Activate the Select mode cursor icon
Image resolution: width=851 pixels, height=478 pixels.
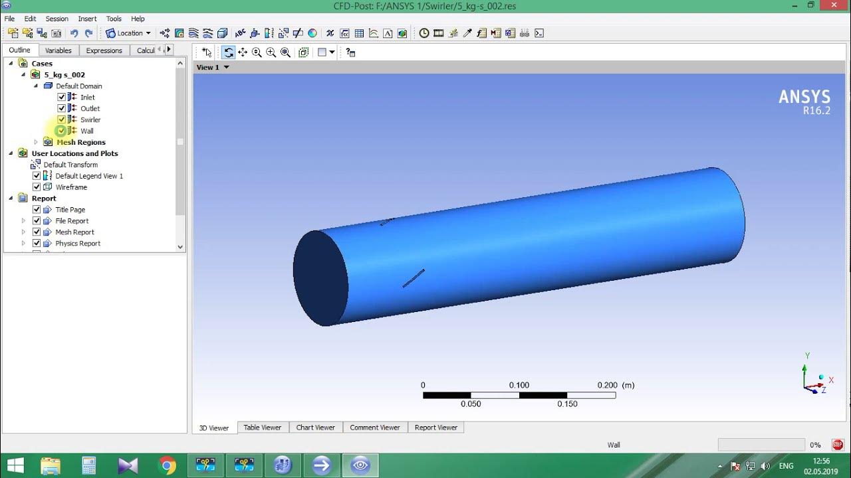tap(207, 52)
